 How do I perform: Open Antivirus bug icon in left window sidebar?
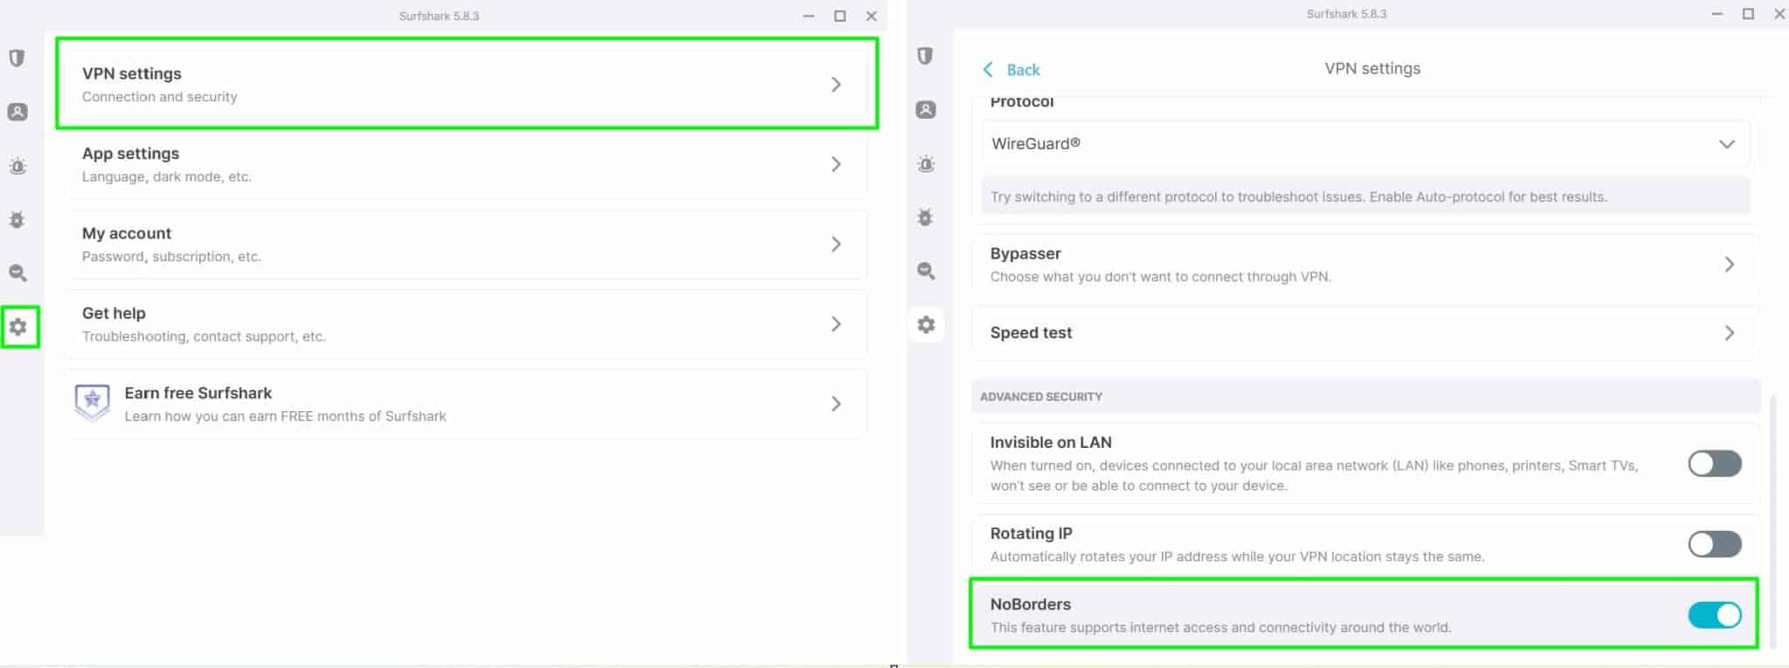click(17, 219)
